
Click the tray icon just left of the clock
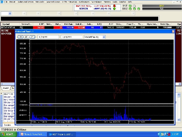[169, 134]
